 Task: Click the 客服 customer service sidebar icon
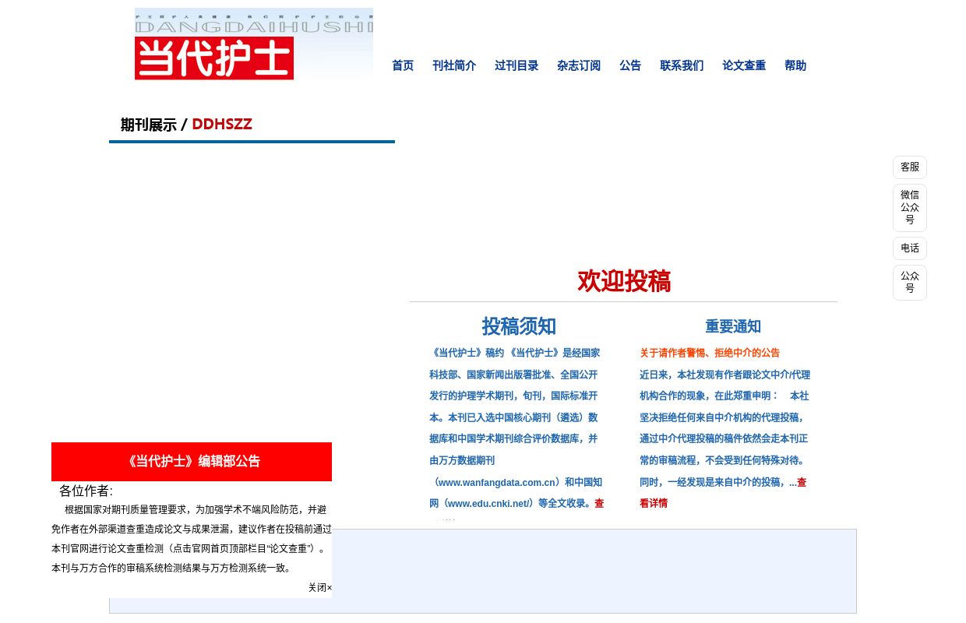(x=909, y=167)
